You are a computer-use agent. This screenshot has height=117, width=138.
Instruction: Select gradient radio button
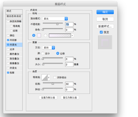[45, 35]
